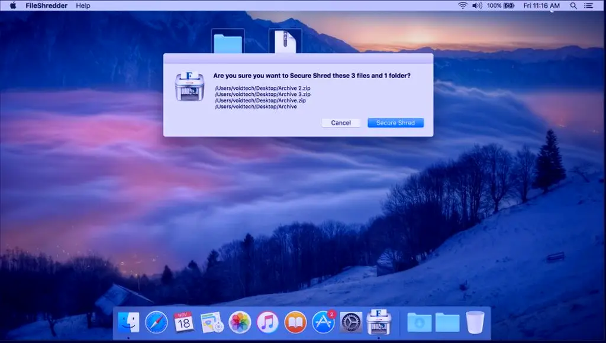Open Spotlight search

click(x=573, y=5)
